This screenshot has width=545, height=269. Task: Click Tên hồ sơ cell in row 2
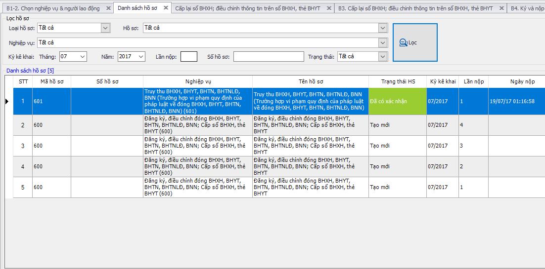(x=311, y=125)
